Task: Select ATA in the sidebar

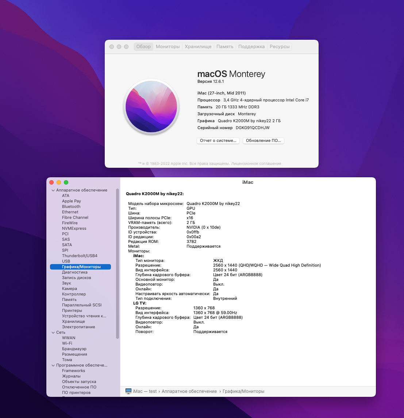Action: click(x=66, y=196)
